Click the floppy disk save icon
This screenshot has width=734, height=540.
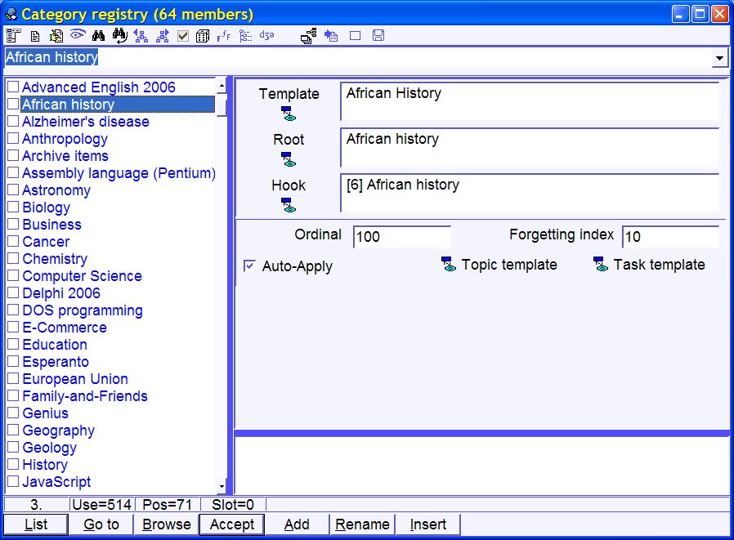(378, 35)
